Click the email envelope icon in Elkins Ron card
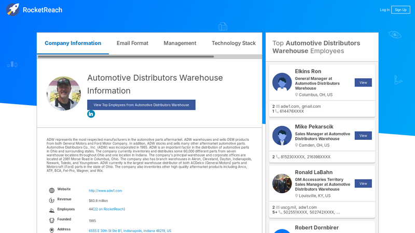This screenshot has width=415, height=233. click(x=278, y=106)
